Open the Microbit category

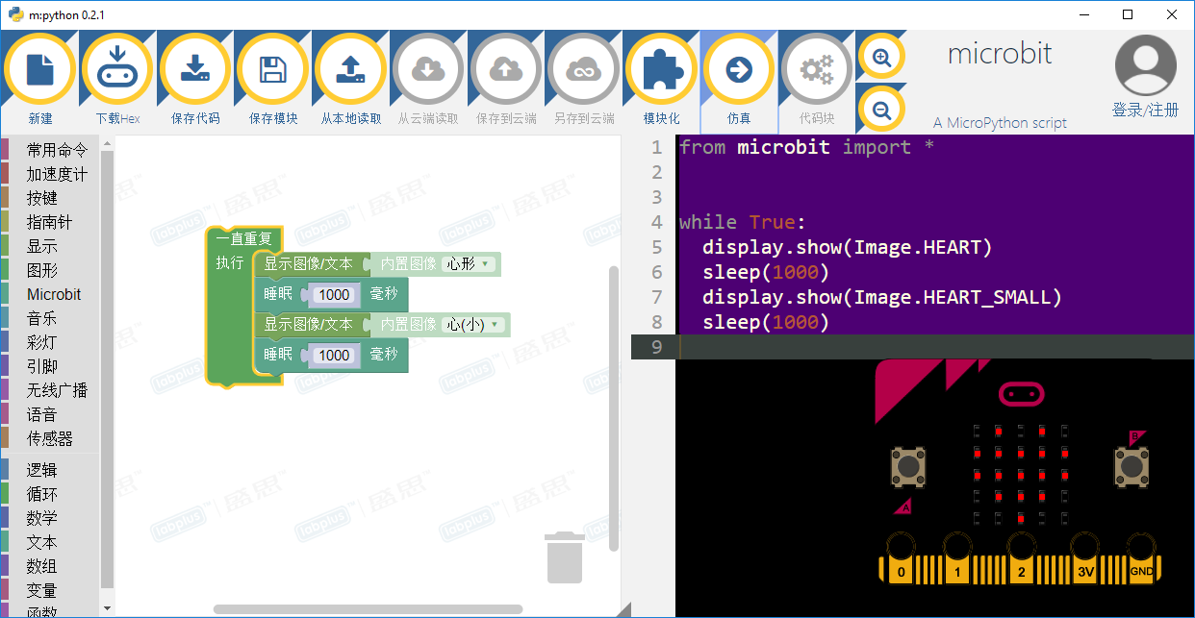pyautogui.click(x=54, y=294)
